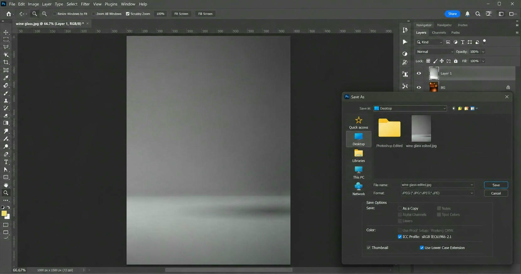Open the notifications bell
This screenshot has height=274, width=521.
[467, 14]
